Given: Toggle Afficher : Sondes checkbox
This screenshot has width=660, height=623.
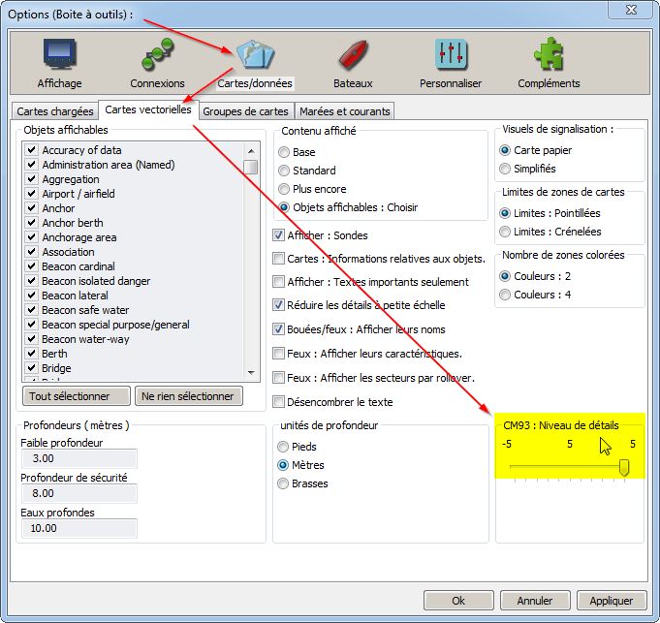Looking at the screenshot, I should click(280, 235).
